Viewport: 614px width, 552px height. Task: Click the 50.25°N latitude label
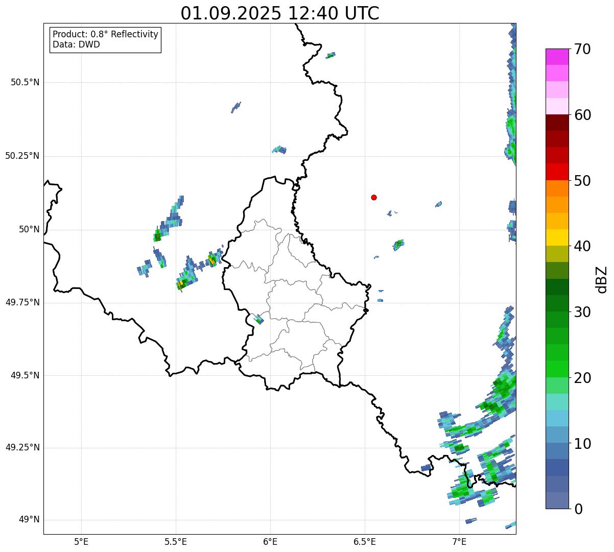(x=22, y=156)
